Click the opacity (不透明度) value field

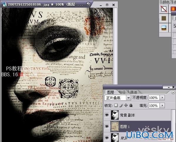[154, 98]
